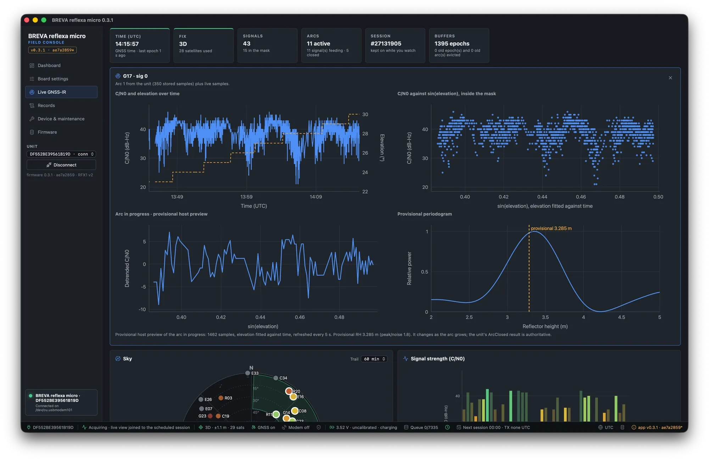Click the BUFFERS 1395 epochs card

pos(459,46)
